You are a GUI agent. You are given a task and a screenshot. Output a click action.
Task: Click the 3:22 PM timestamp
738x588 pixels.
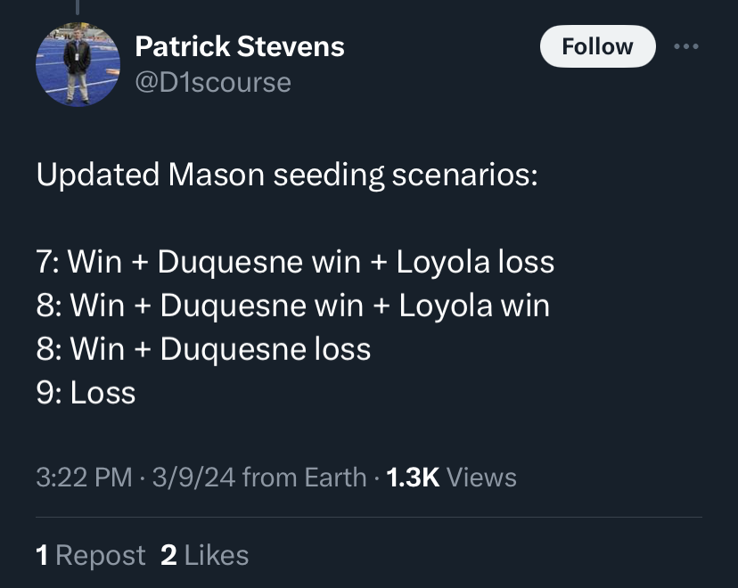[x=84, y=478]
